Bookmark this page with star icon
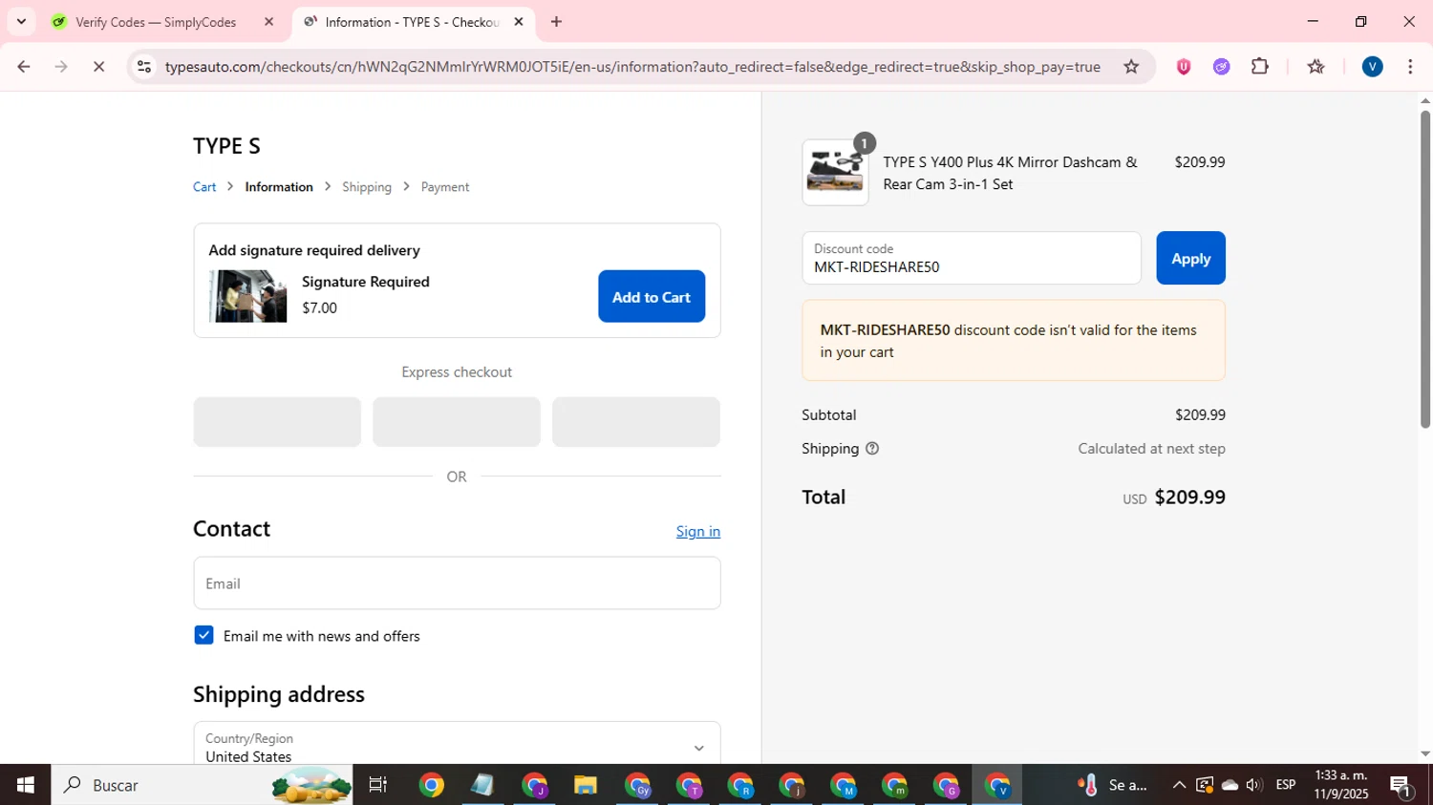The width and height of the screenshot is (1433, 805). [1131, 67]
